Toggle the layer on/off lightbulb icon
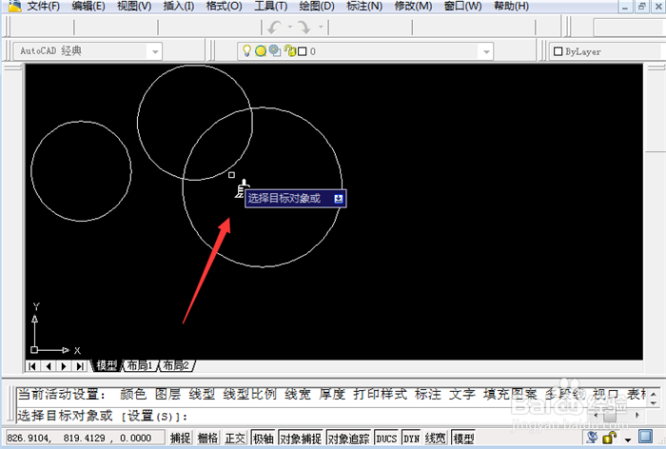This screenshot has width=666, height=449. (246, 50)
